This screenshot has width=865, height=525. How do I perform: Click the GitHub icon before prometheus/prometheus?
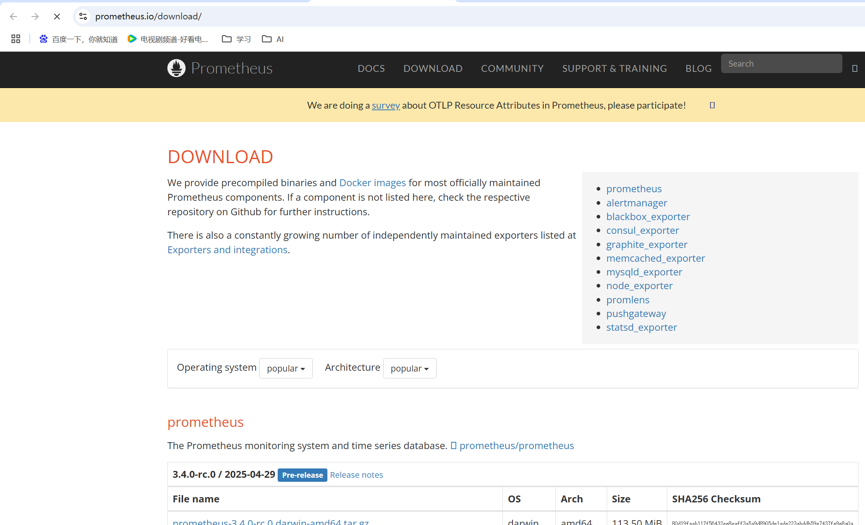tap(454, 445)
